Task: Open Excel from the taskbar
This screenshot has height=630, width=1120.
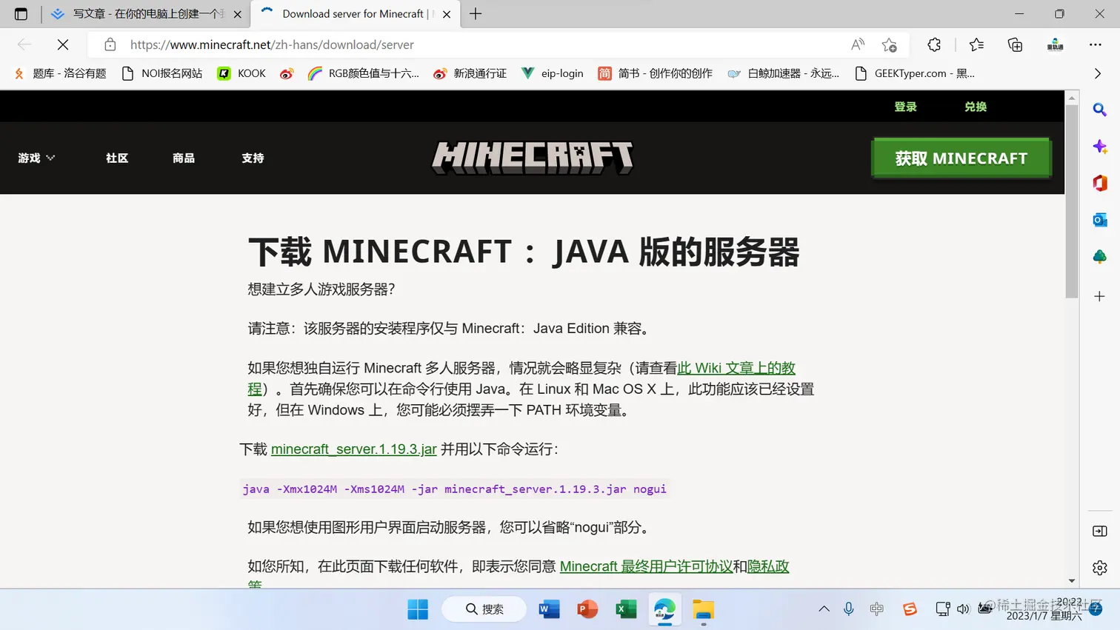Action: 626,609
